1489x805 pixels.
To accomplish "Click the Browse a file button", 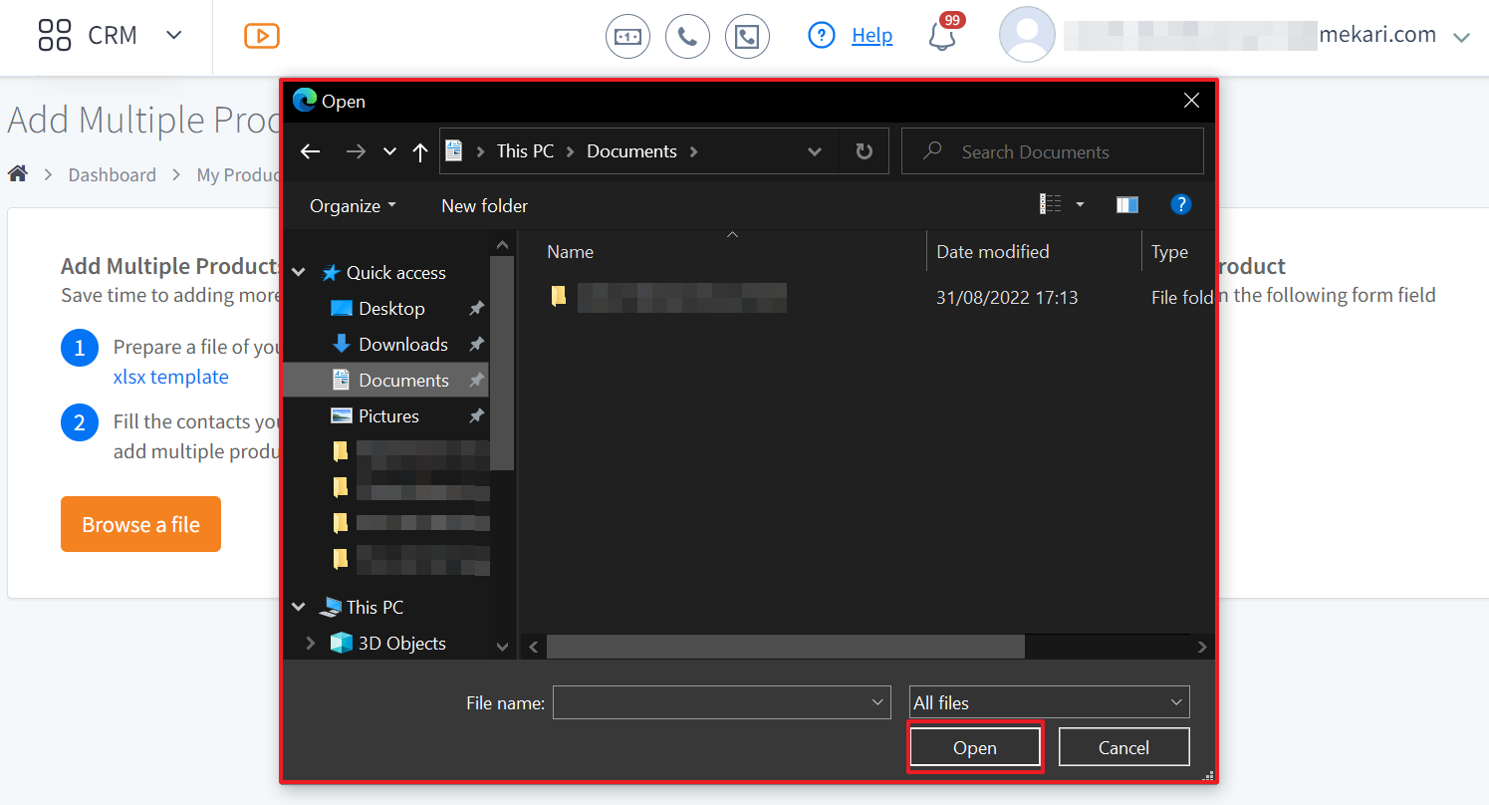I will pos(140,524).
